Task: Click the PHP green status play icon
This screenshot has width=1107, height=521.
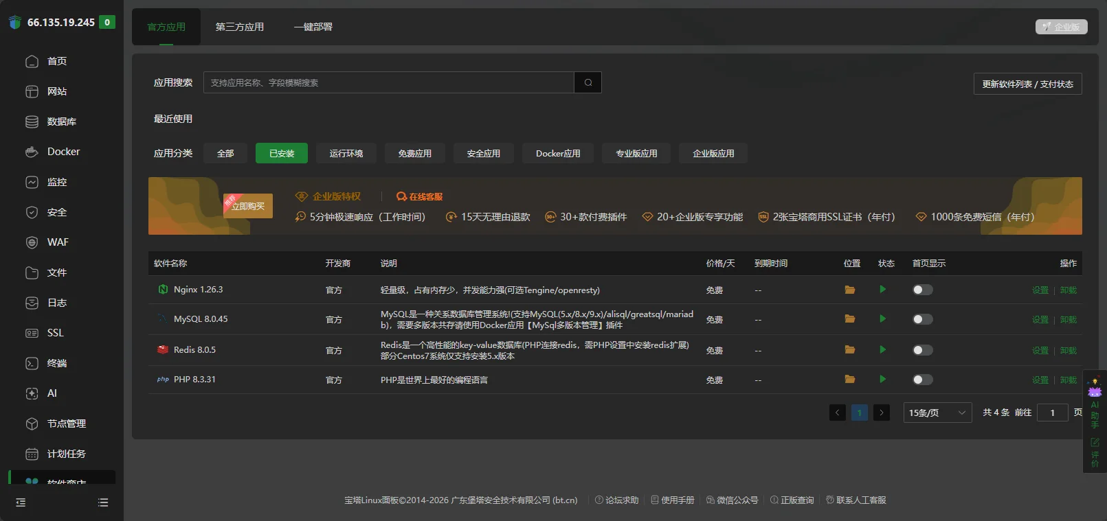Action: 883,380
